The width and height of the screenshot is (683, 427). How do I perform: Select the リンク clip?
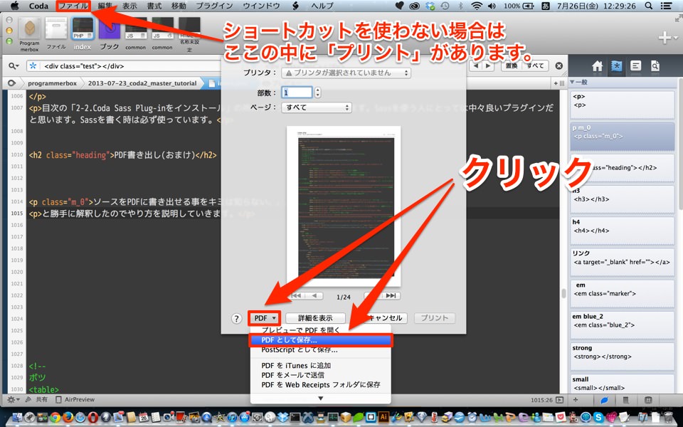622,261
